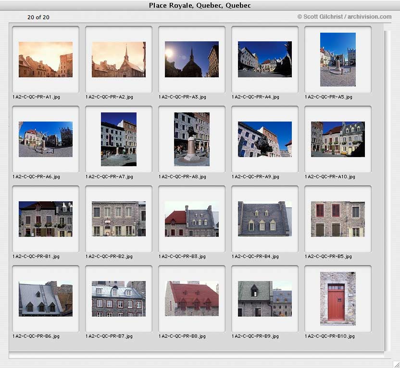This screenshot has width=400, height=368.
Task: Click filename label 1A2-C-QC-PR-A1.jpg
Action: click(36, 97)
